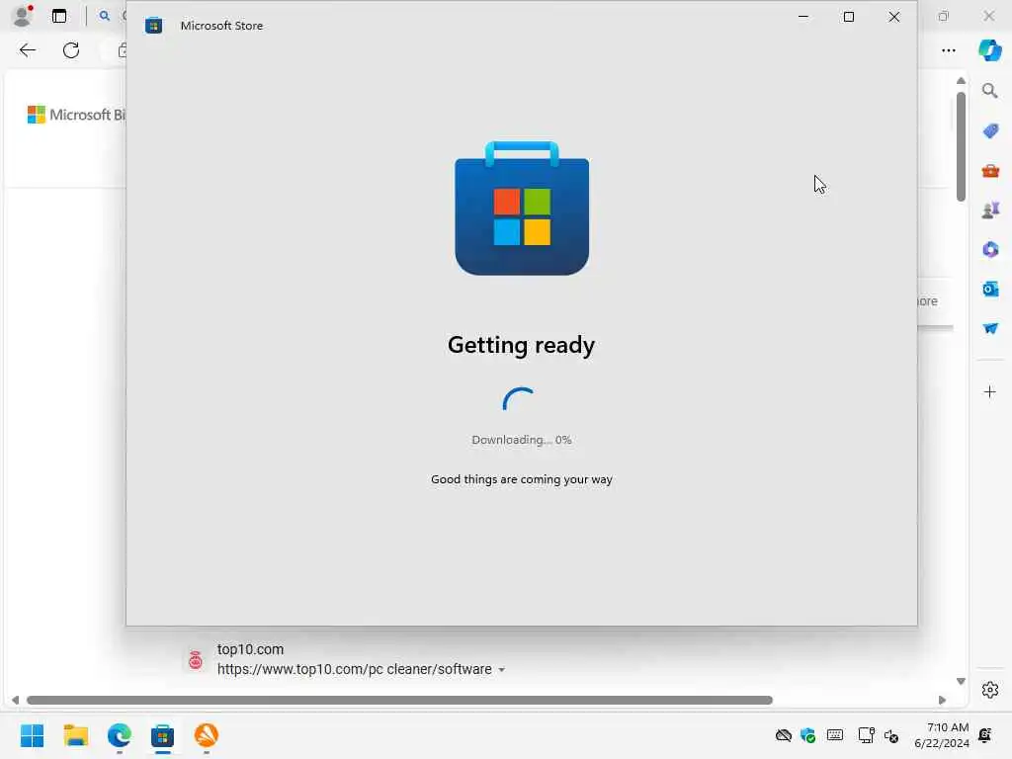Click the Edge horizontal scrollbar thumb
The image size is (1012, 759).
(399, 701)
